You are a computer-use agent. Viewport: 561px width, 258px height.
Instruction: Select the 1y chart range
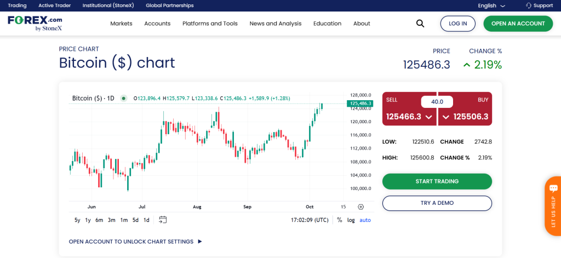88,220
